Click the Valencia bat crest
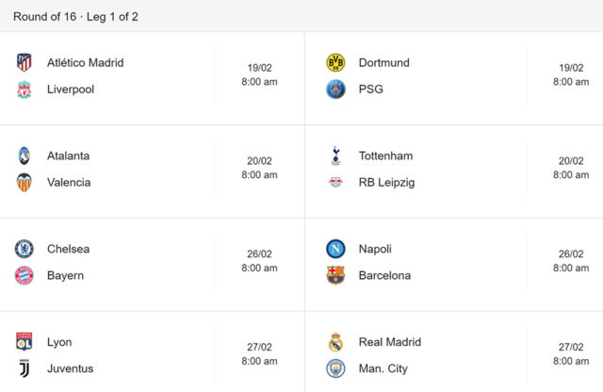The width and height of the screenshot is (603, 392). coord(24,183)
